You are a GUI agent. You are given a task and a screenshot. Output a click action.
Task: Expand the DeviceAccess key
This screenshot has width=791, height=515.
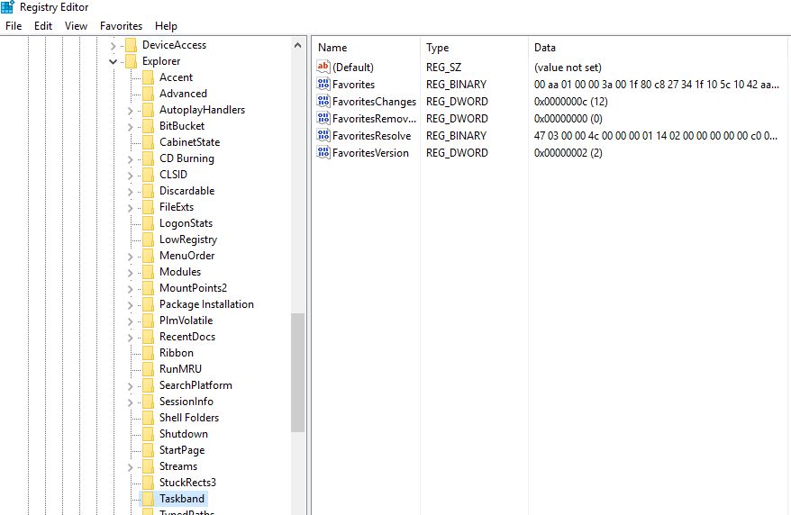(x=114, y=45)
